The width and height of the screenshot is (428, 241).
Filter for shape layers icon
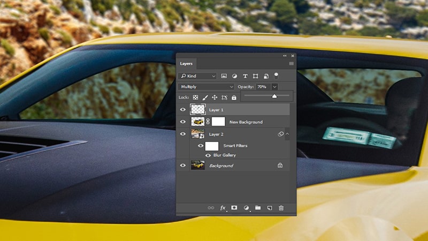pos(256,76)
